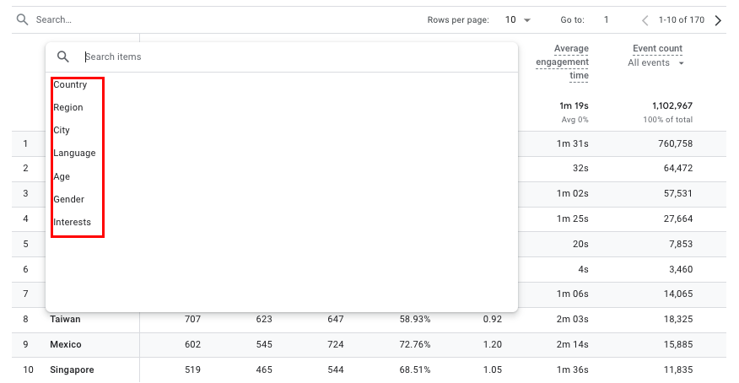Click the Singapore row label
This screenshot has height=383, width=739.
[72, 370]
